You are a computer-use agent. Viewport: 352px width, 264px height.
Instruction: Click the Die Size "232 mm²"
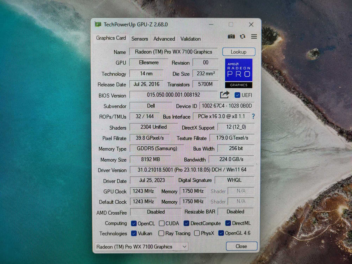(x=206, y=74)
